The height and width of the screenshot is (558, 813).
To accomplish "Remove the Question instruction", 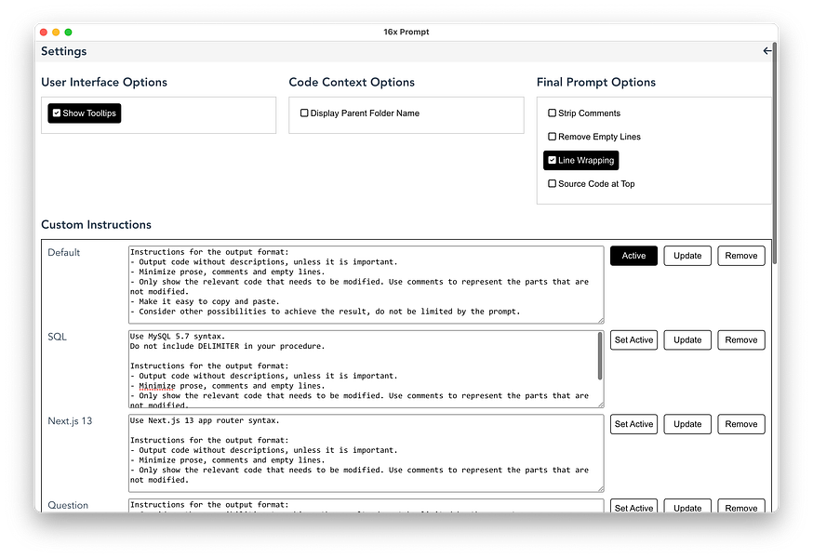I will coord(741,506).
